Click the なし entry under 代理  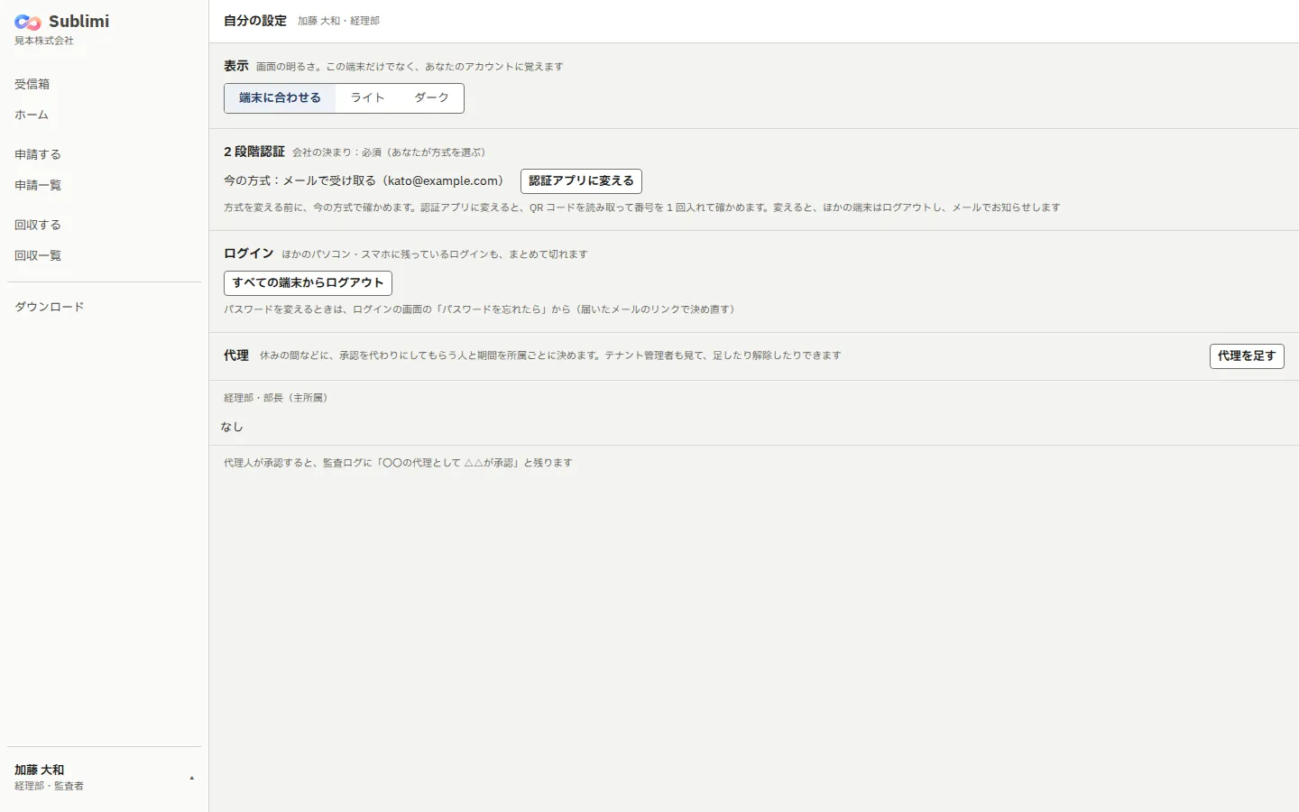pyautogui.click(x=232, y=427)
